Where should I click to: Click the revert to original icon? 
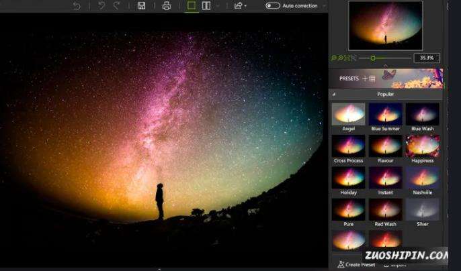(x=77, y=5)
